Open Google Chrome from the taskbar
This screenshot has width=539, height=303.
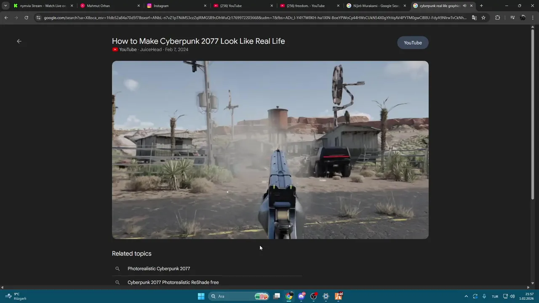[289, 296]
